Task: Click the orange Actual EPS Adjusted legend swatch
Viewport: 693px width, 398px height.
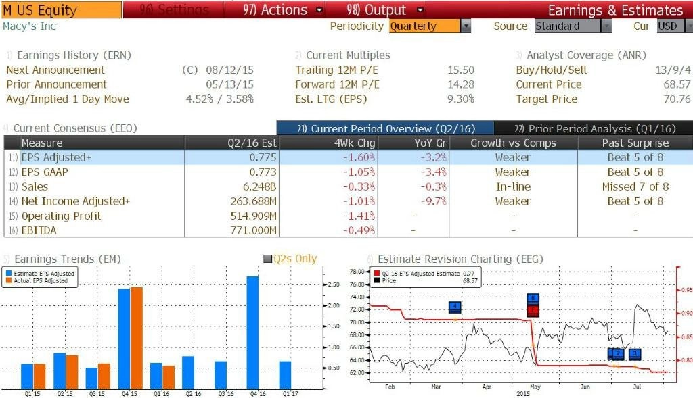Action: click(8, 280)
